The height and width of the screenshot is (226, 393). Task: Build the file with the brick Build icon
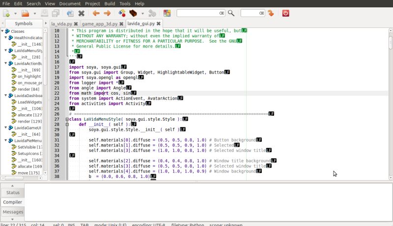coord(133,13)
